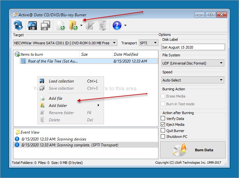The image size is (239, 178).
Task: Click the blue help question icon
Action: (x=117, y=25)
